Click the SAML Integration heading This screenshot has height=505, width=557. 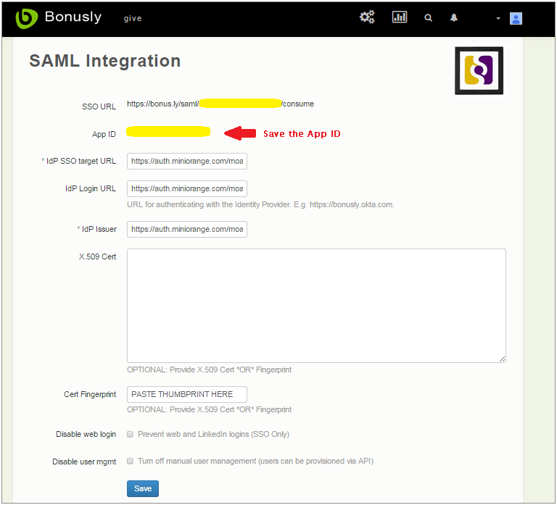104,61
